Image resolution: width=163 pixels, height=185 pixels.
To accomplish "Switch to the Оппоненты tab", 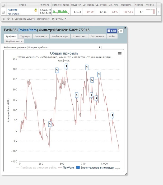I will (41, 36).
